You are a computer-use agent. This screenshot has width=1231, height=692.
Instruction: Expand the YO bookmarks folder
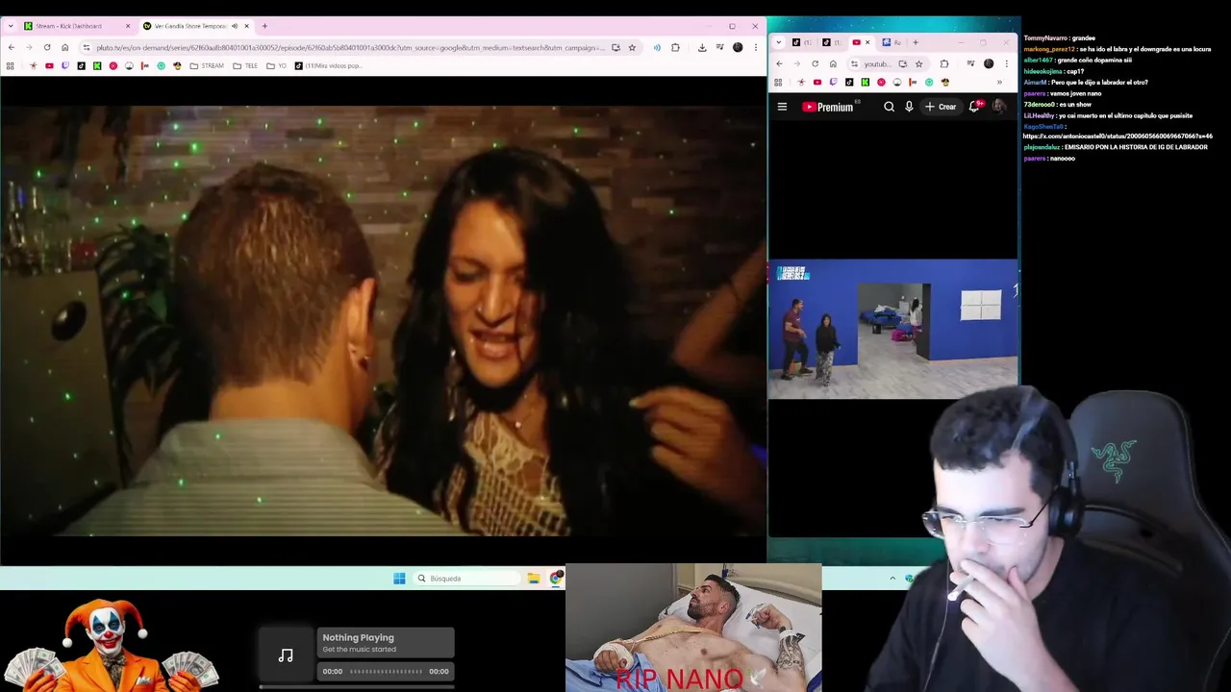[277, 66]
